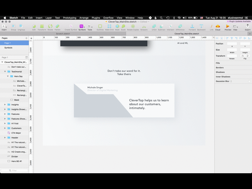The height and width of the screenshot is (189, 252).
Task: Add a new page with plus icon
Action: 26,38
